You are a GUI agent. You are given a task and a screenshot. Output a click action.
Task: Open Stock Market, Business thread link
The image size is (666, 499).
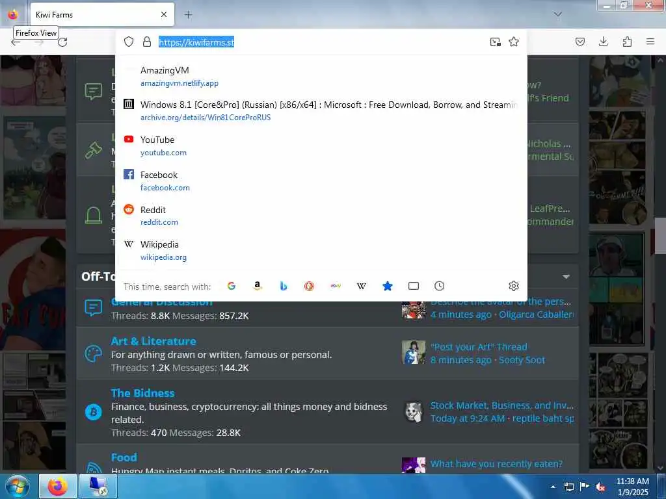point(501,405)
